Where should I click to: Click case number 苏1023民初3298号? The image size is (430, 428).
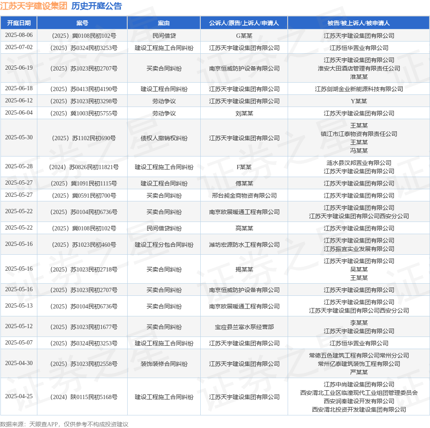(x=84, y=101)
